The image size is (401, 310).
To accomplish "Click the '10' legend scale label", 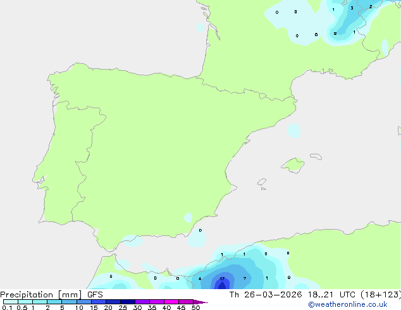I will [79, 307].
